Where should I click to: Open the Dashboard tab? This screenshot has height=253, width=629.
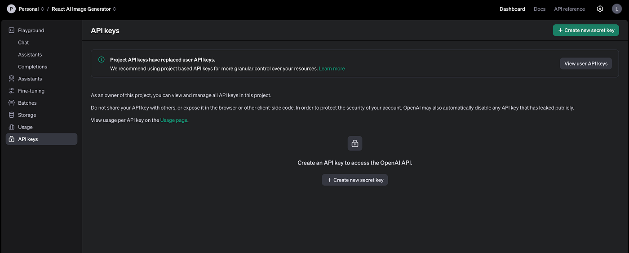click(512, 9)
